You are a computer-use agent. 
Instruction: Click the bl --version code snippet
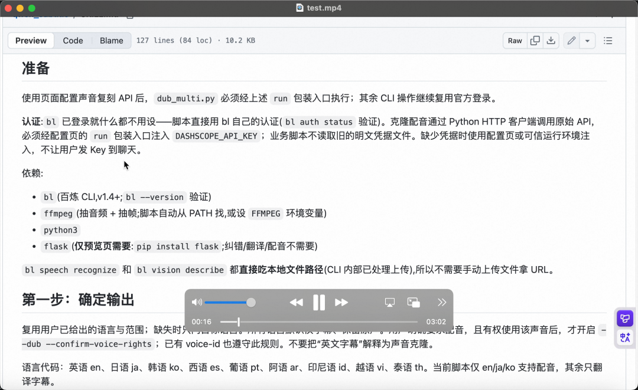155,197
